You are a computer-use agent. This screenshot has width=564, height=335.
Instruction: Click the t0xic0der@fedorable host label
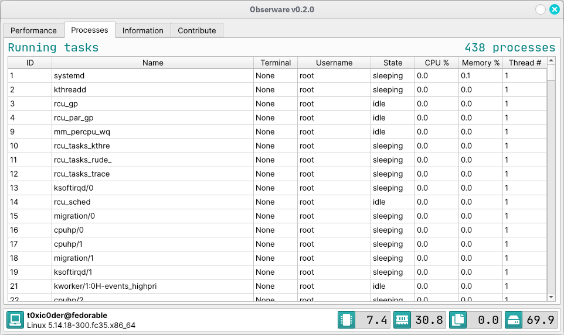point(67,315)
